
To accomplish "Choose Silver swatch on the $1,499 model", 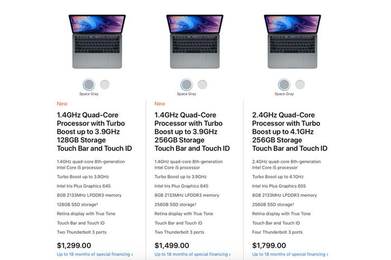I will (x=202, y=85).
